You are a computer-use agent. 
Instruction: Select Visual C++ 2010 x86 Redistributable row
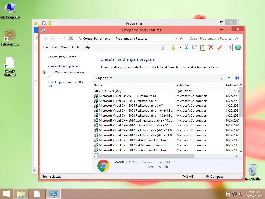coord(136,125)
